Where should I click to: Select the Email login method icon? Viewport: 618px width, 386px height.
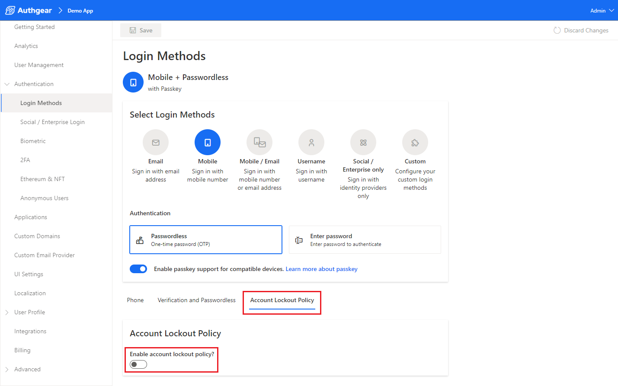[156, 142]
